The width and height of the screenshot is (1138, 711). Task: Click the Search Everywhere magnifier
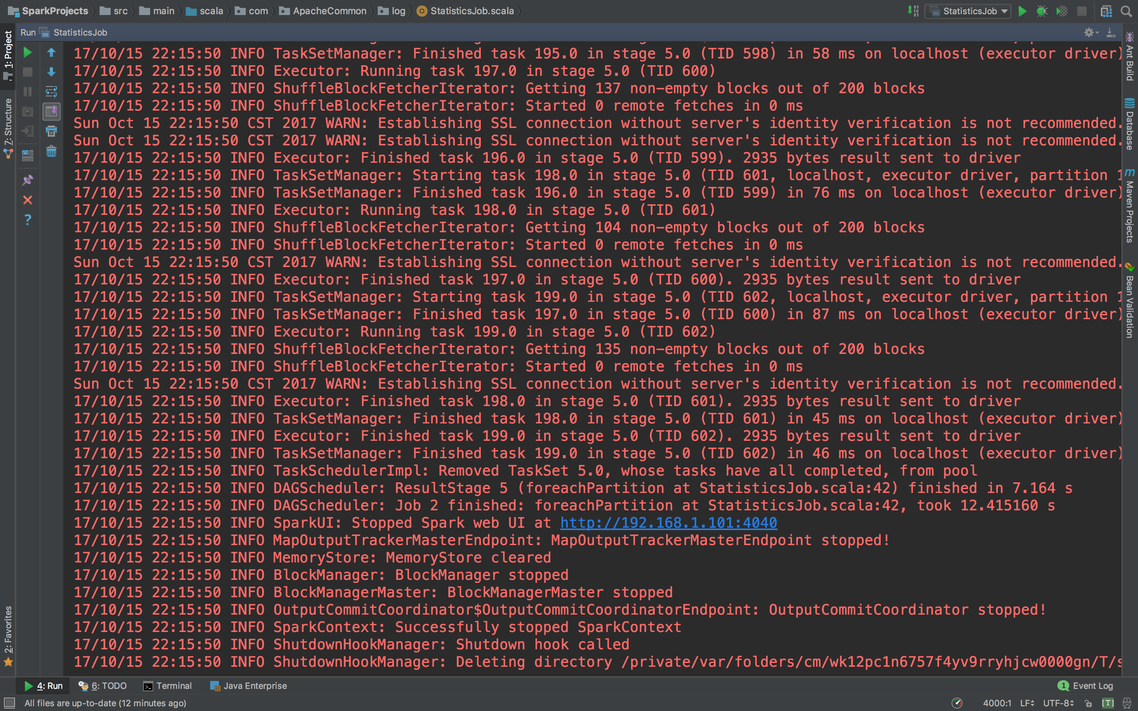coord(1126,11)
